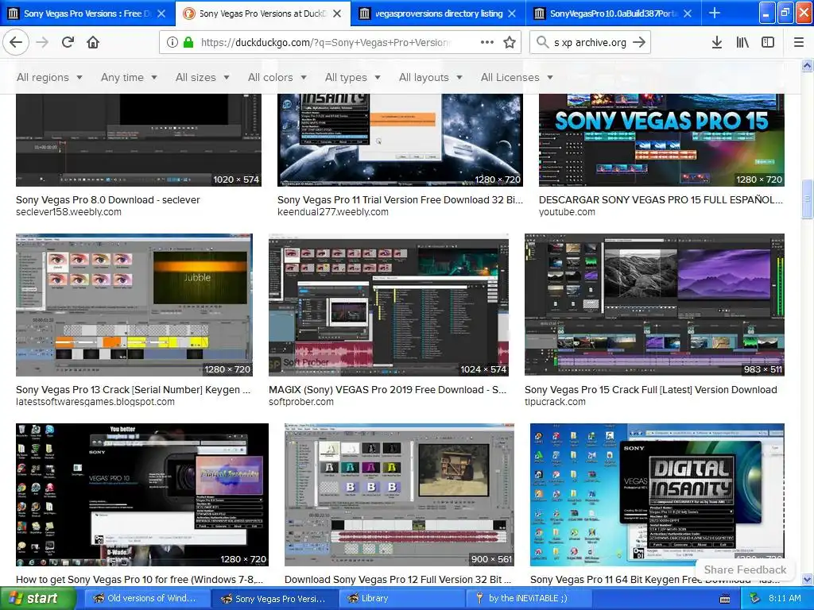This screenshot has width=814, height=610.
Task: Click 'Sony Vegas Pro 15 Crack Full' title
Action: click(650, 389)
